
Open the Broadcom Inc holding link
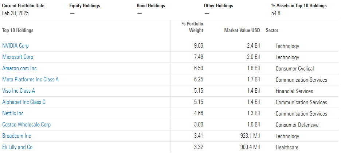16,136
